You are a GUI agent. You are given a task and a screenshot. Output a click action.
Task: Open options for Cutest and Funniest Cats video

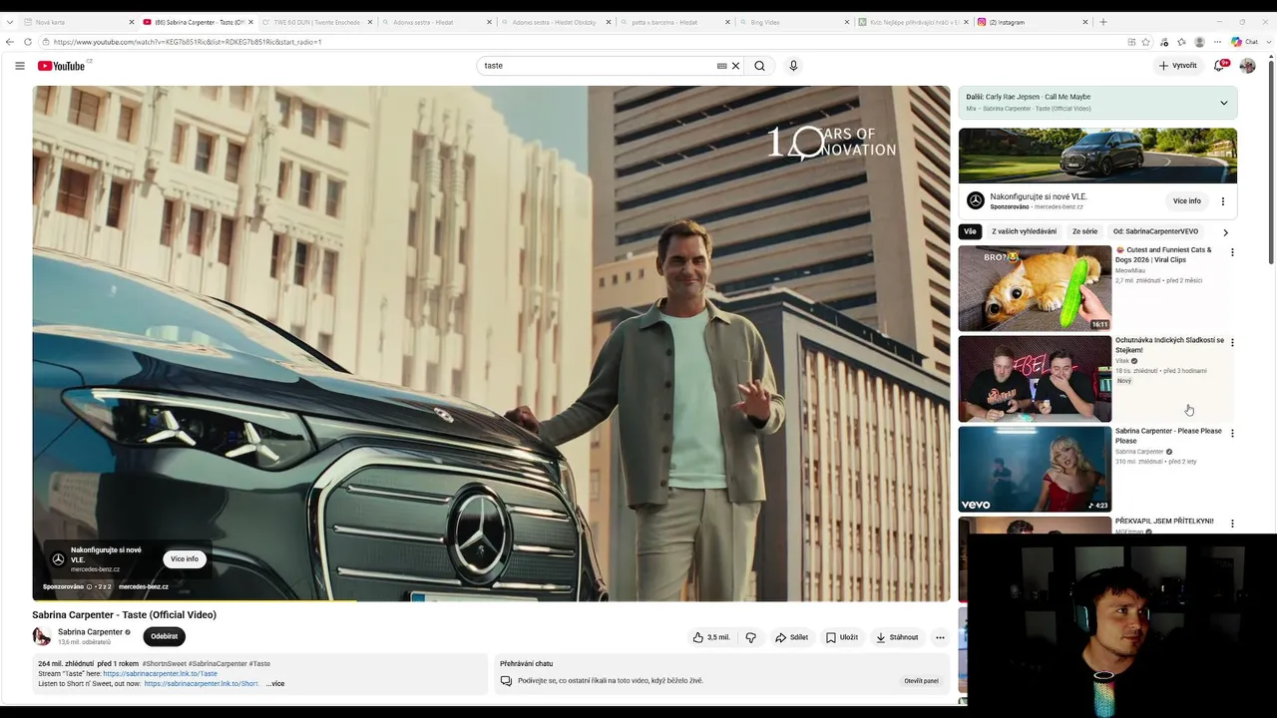click(x=1232, y=252)
